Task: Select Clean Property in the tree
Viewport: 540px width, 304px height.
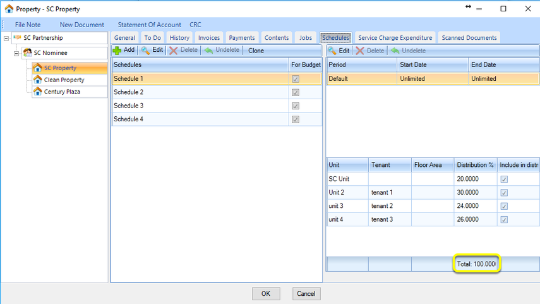Action: pyautogui.click(x=70, y=80)
